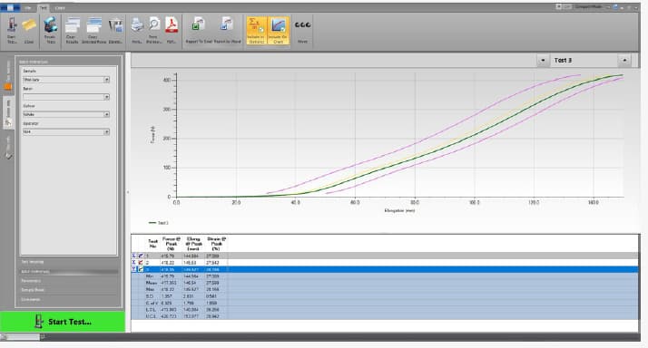Screen dimensions: 648x348
Task: Switch to the Test ribbon tab
Action: click(x=43, y=8)
